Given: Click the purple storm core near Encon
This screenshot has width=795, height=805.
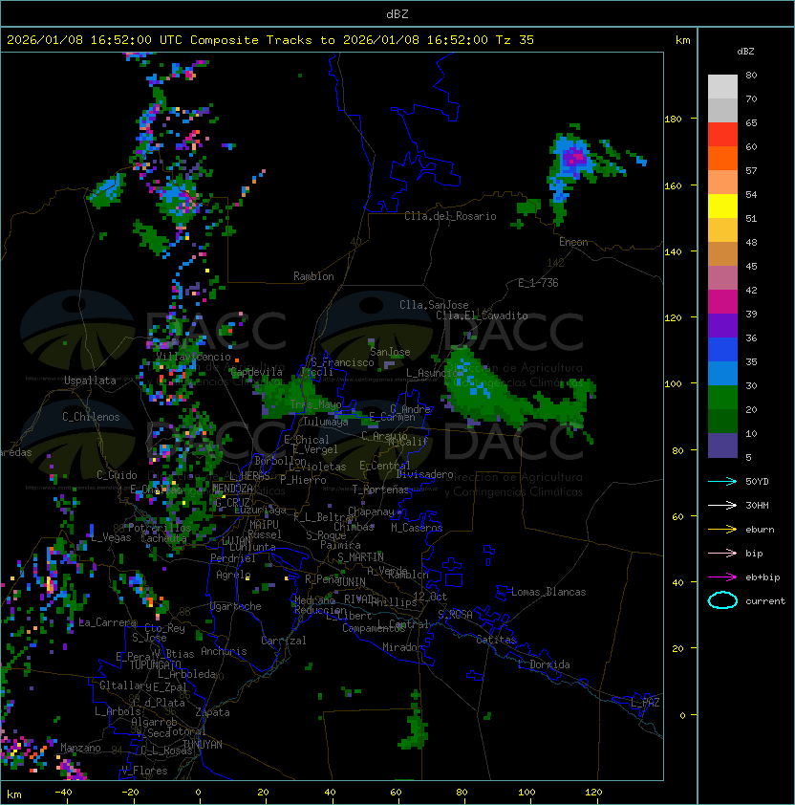Looking at the screenshot, I should click(575, 156).
